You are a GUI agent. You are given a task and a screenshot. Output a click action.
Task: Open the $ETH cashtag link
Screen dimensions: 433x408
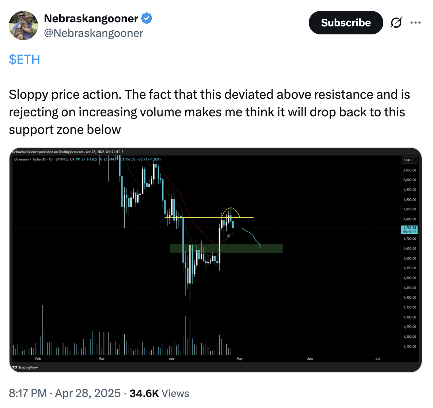pos(24,59)
